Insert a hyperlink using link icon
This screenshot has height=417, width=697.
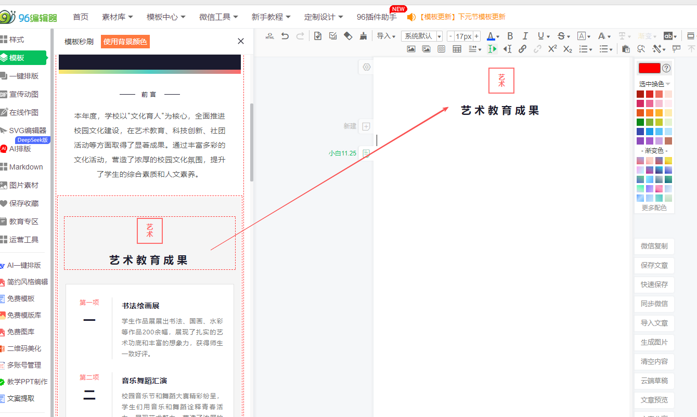tap(522, 49)
